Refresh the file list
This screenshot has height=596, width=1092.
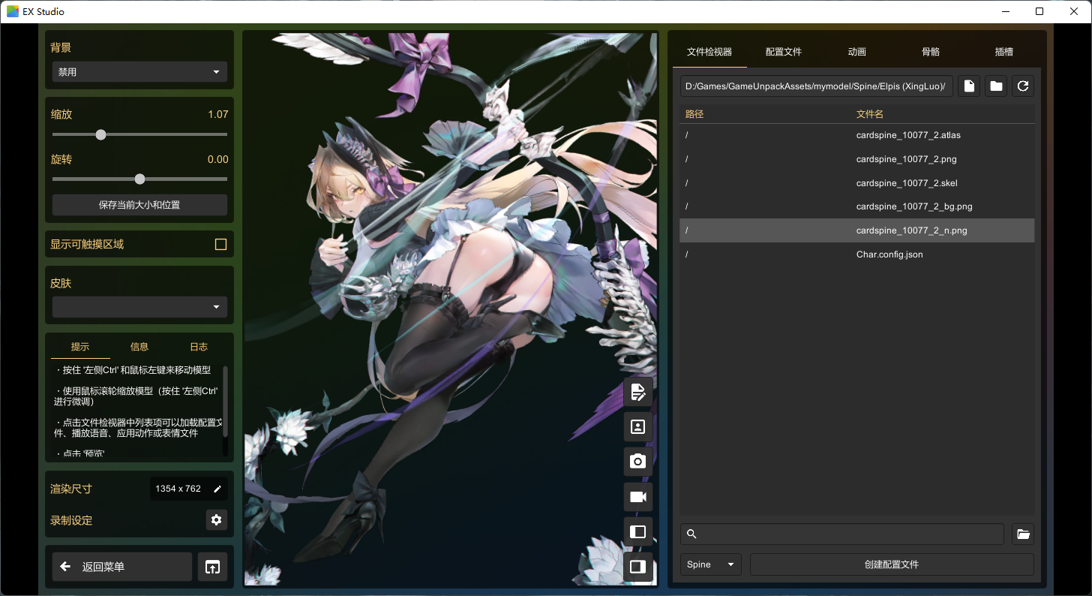click(1023, 86)
